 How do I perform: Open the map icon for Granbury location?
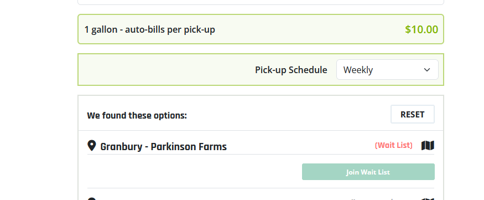pyautogui.click(x=428, y=145)
